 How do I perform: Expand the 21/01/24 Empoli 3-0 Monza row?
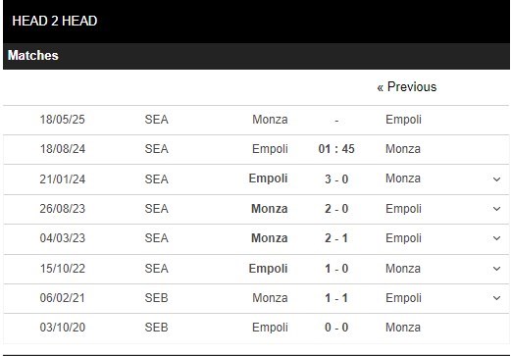[x=496, y=179]
